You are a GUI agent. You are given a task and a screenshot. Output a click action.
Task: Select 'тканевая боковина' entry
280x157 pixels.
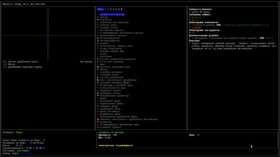(x=111, y=72)
